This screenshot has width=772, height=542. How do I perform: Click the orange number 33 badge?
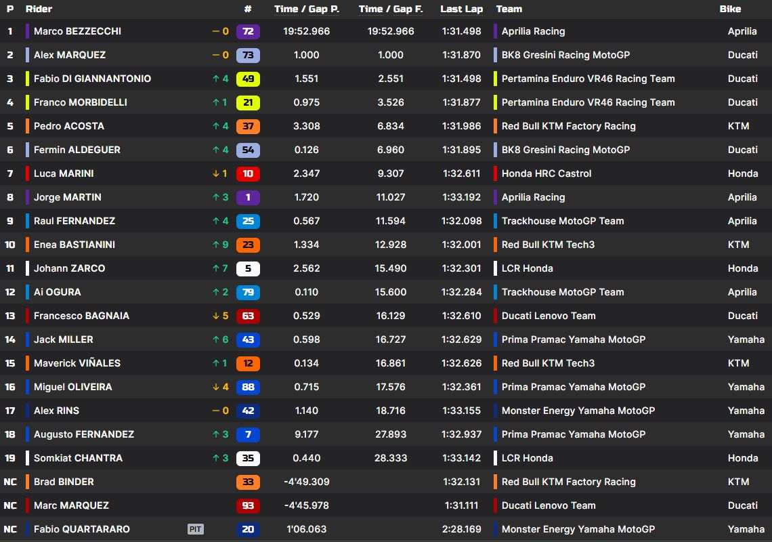[248, 482]
